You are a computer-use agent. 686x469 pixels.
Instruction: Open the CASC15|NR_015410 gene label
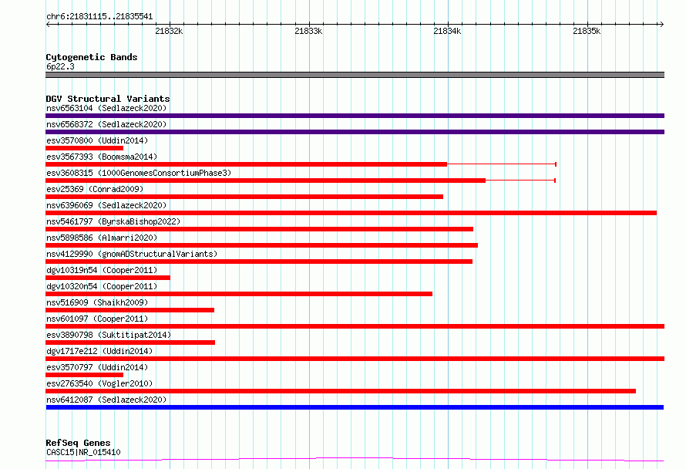click(x=83, y=452)
